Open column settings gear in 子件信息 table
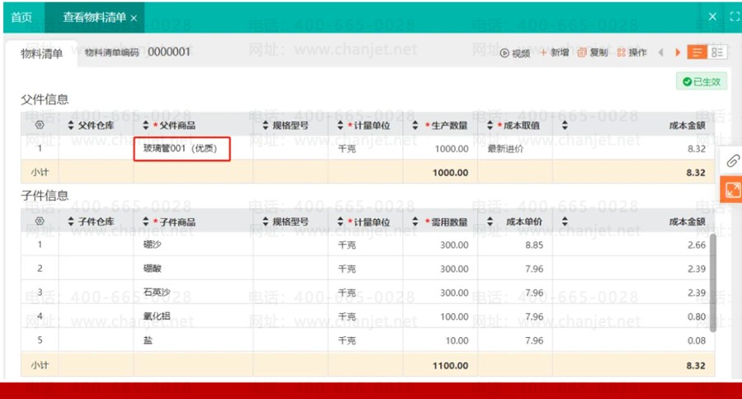 click(40, 221)
